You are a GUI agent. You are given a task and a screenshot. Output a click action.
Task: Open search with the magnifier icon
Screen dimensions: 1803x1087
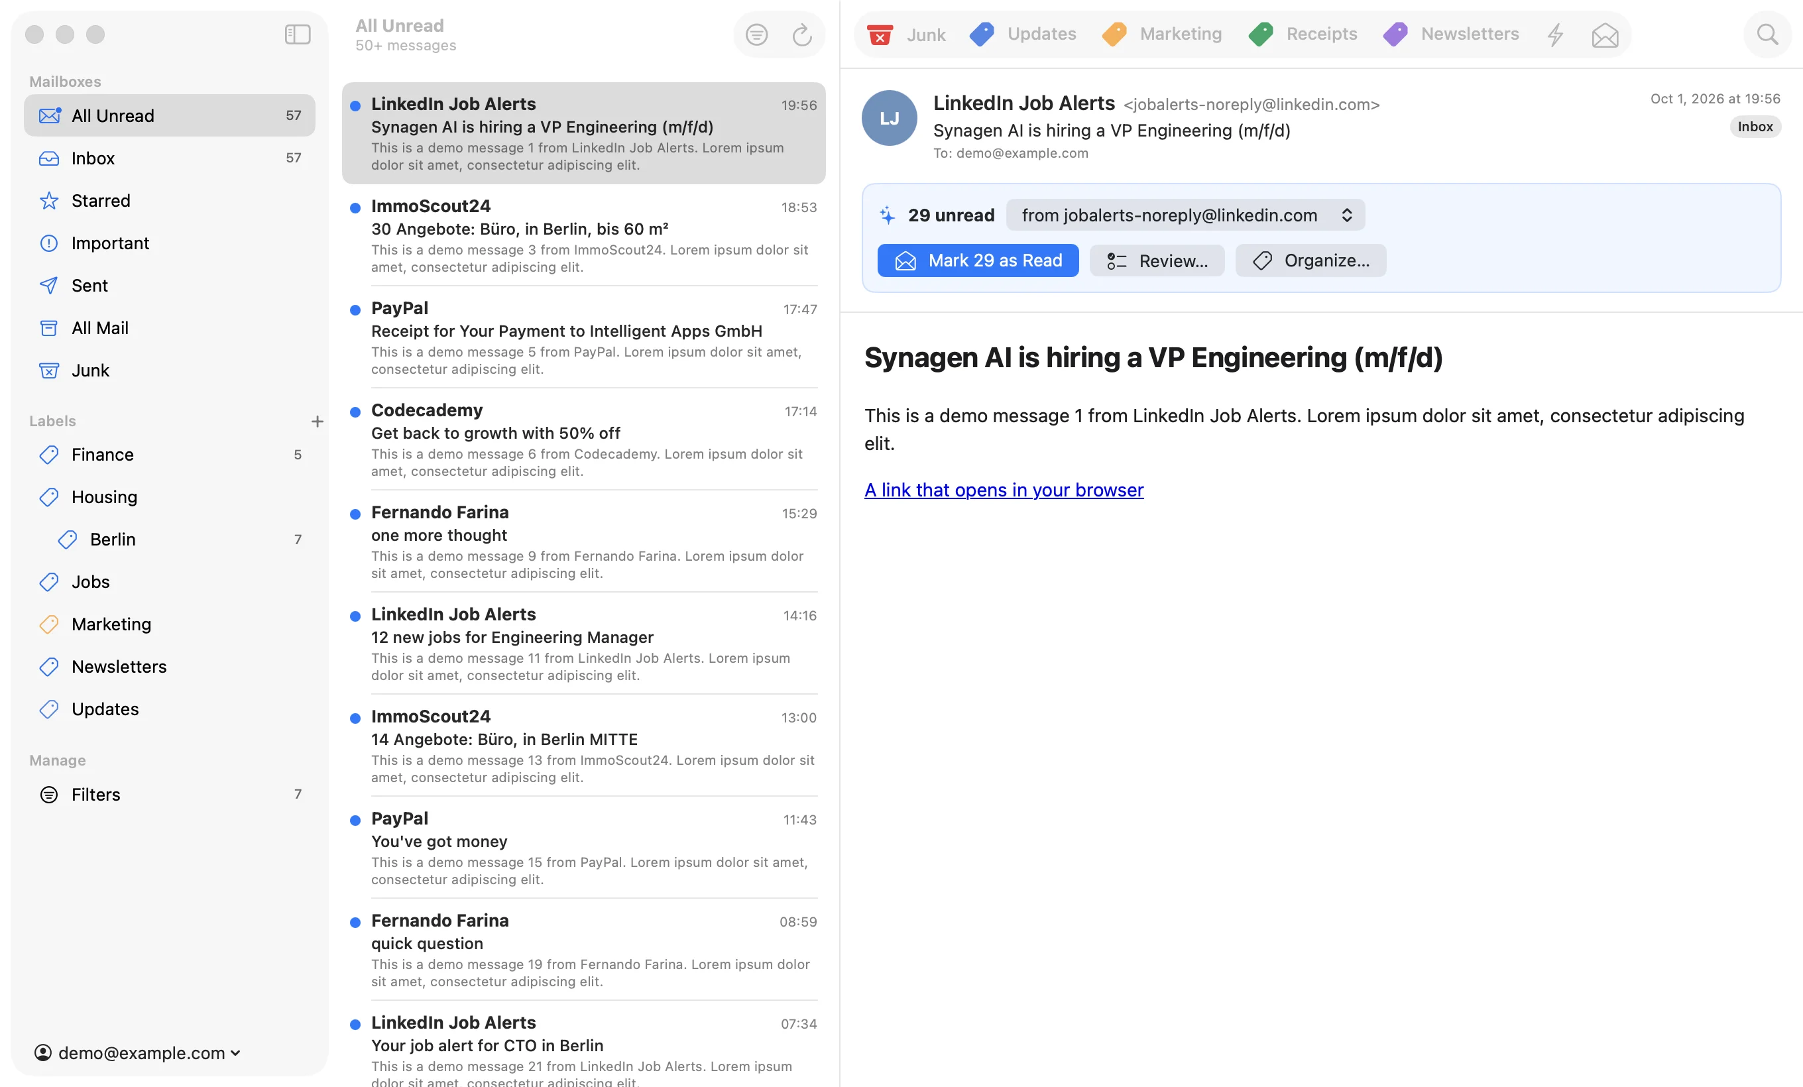(x=1767, y=34)
